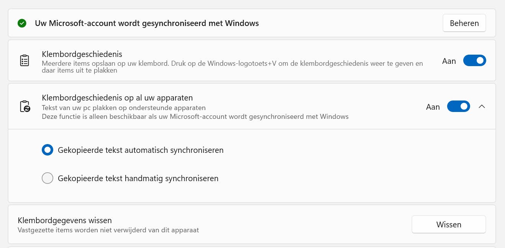505x248 pixels.
Task: Choose Gekopieerde tekst handmatig synchroniseren option
Action: (48, 178)
